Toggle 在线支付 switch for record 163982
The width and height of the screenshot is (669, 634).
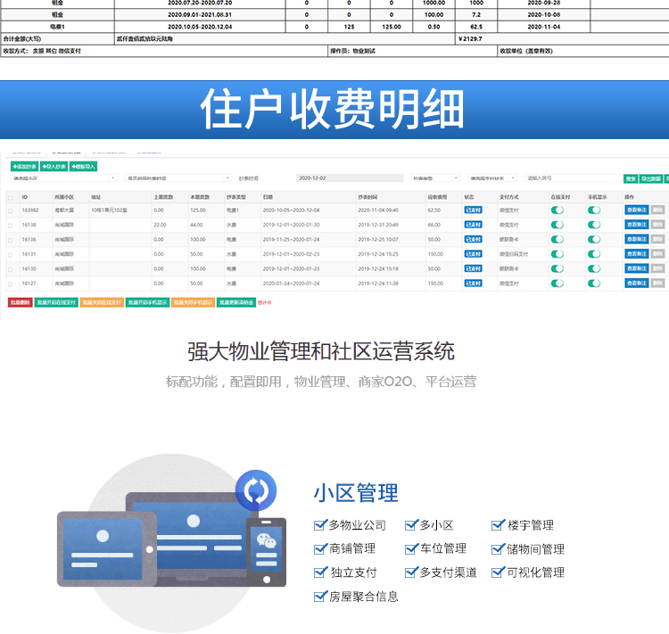tap(557, 210)
